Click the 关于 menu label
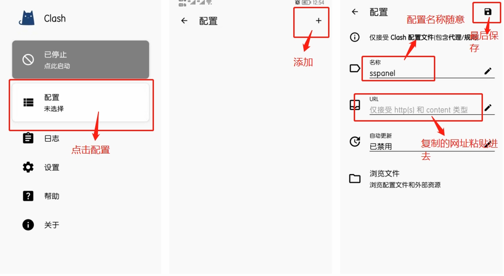Screen dimensions: 504x276 pos(52,225)
